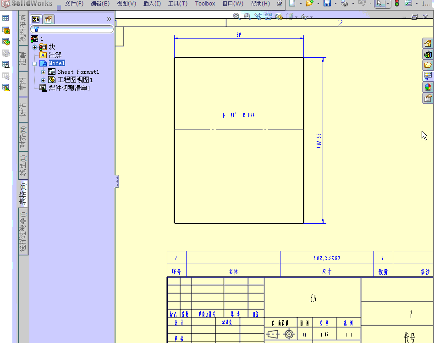434x343 pixels.
Task: Expand the 工程图视图1 node
Action: click(x=43, y=80)
